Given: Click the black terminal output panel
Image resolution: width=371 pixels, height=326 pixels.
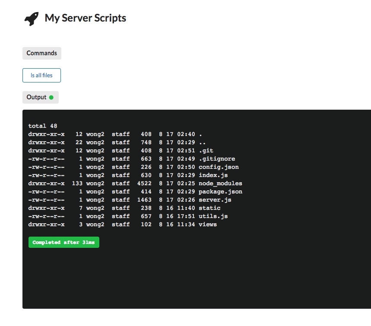Looking at the screenshot, I should 197,276.
